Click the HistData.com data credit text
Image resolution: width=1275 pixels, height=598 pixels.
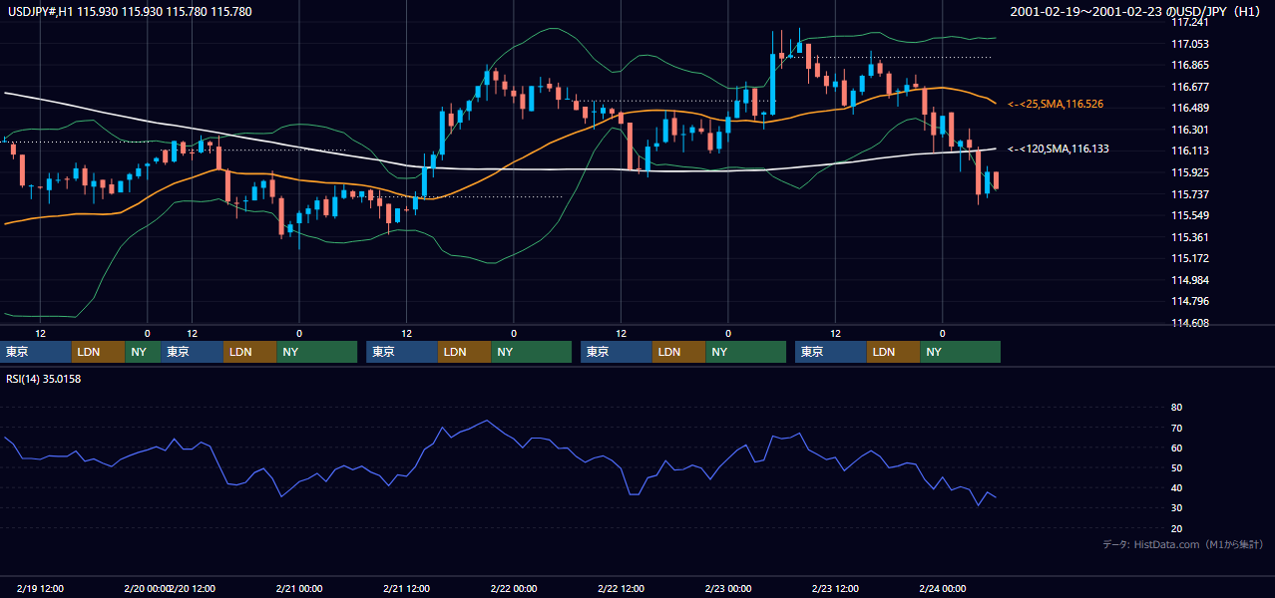point(1182,544)
